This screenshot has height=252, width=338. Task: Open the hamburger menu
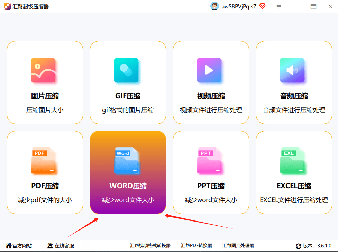click(x=278, y=6)
